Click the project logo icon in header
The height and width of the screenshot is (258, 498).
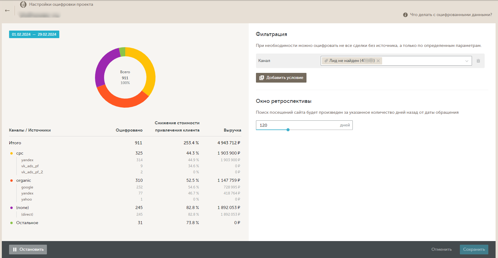tap(23, 5)
